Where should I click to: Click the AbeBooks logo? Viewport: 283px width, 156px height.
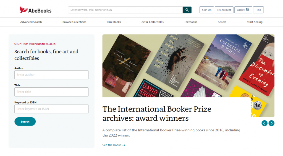click(x=35, y=10)
